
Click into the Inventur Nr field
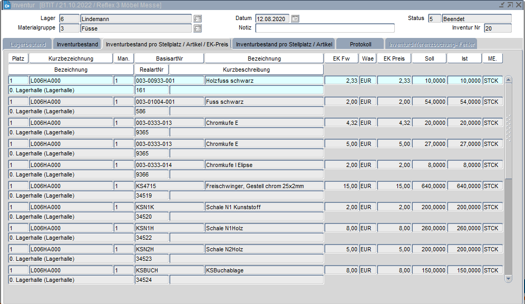tap(497, 28)
